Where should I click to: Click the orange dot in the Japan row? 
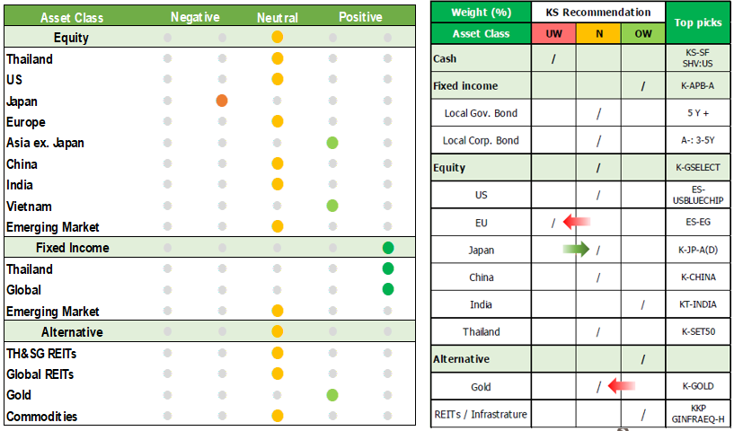pos(222,101)
